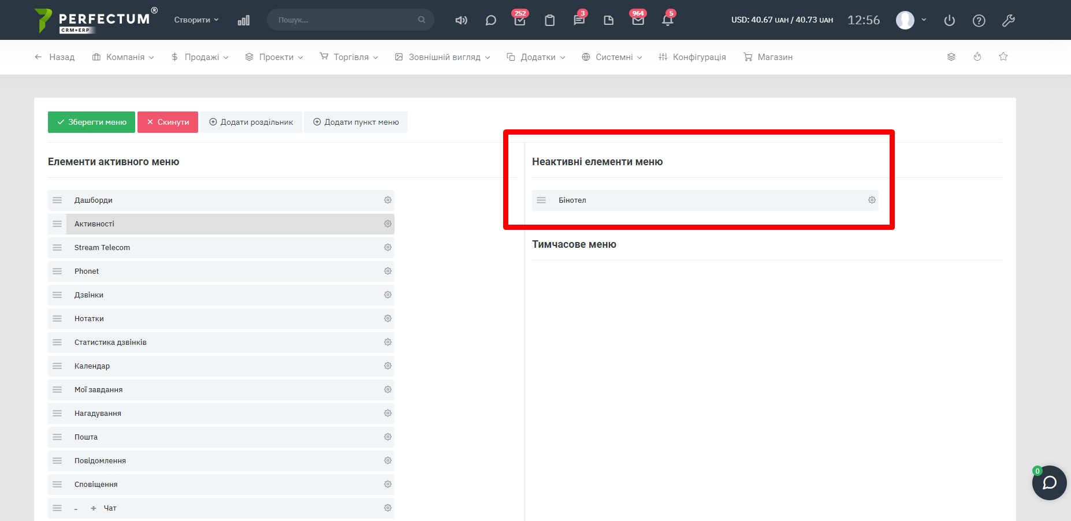Click in the Пошук search field
The width and height of the screenshot is (1071, 521).
(347, 20)
